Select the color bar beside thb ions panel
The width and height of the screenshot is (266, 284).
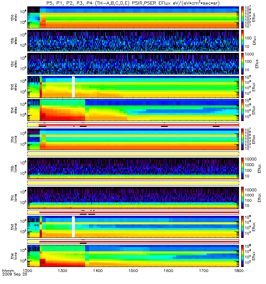click(x=242, y=168)
